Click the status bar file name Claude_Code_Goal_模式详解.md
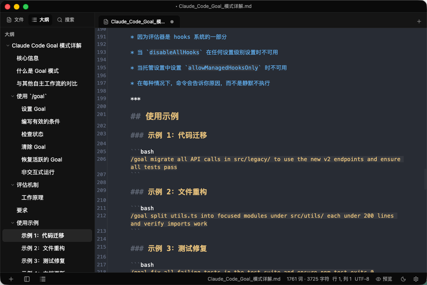 pyautogui.click(x=244, y=279)
